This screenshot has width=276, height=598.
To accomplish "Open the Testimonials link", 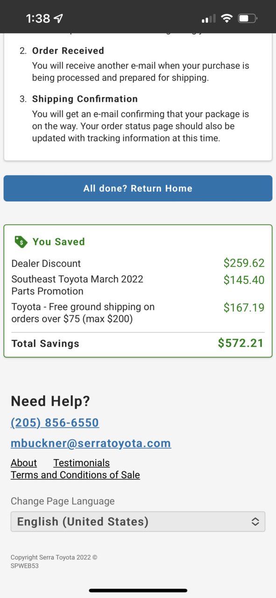I will [x=81, y=463].
